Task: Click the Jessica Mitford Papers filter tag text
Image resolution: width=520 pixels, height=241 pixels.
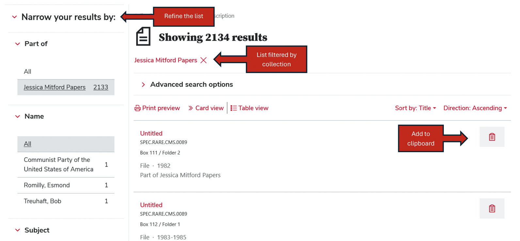Action: coord(165,60)
